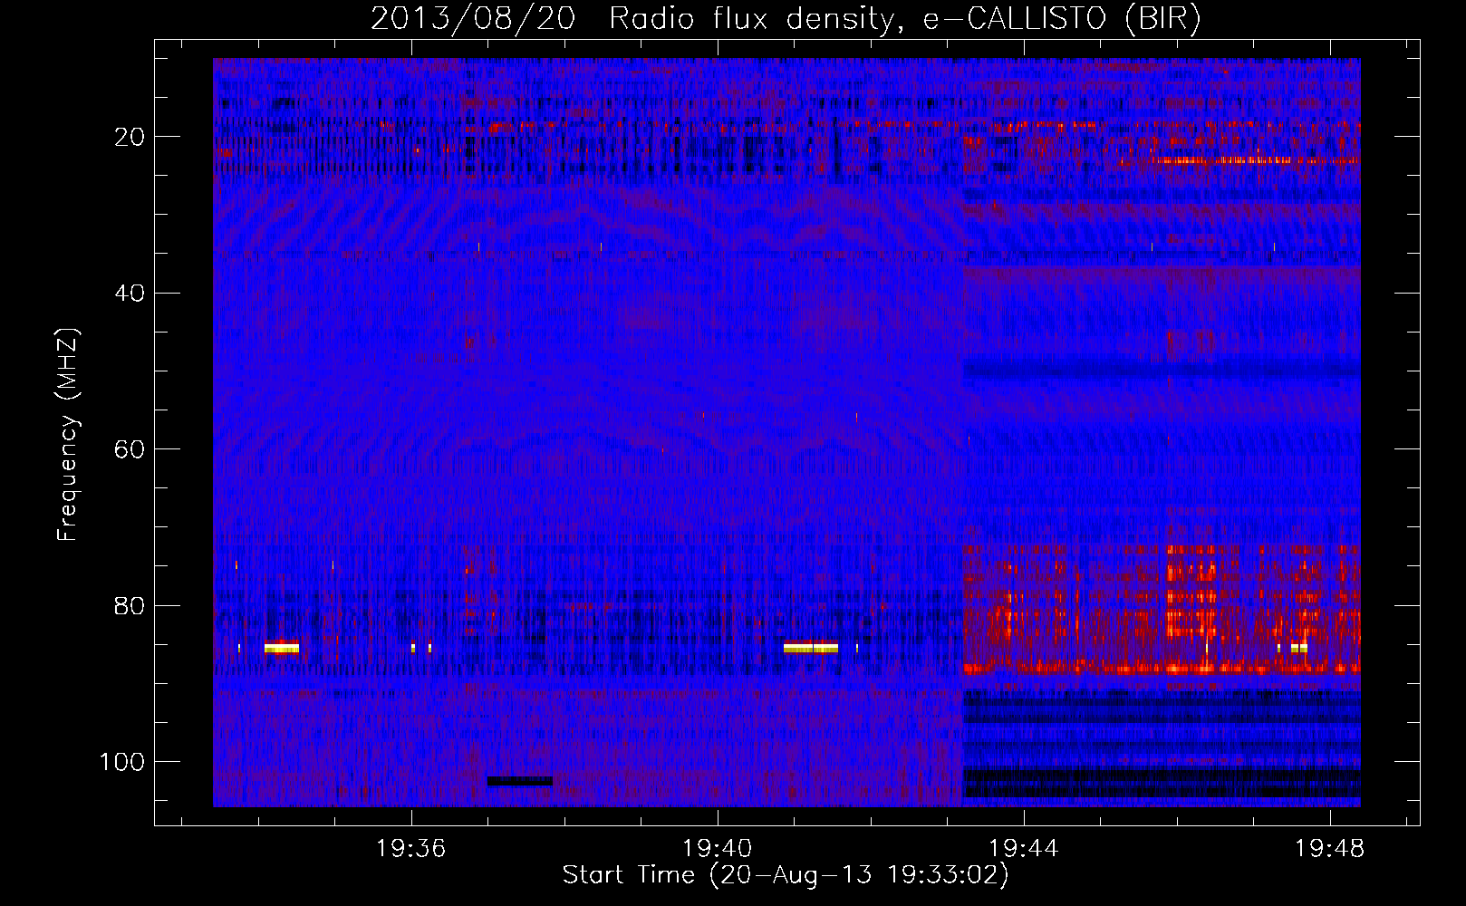Click the 19:48 time tick label
This screenshot has height=906, width=1466.
click(1330, 849)
